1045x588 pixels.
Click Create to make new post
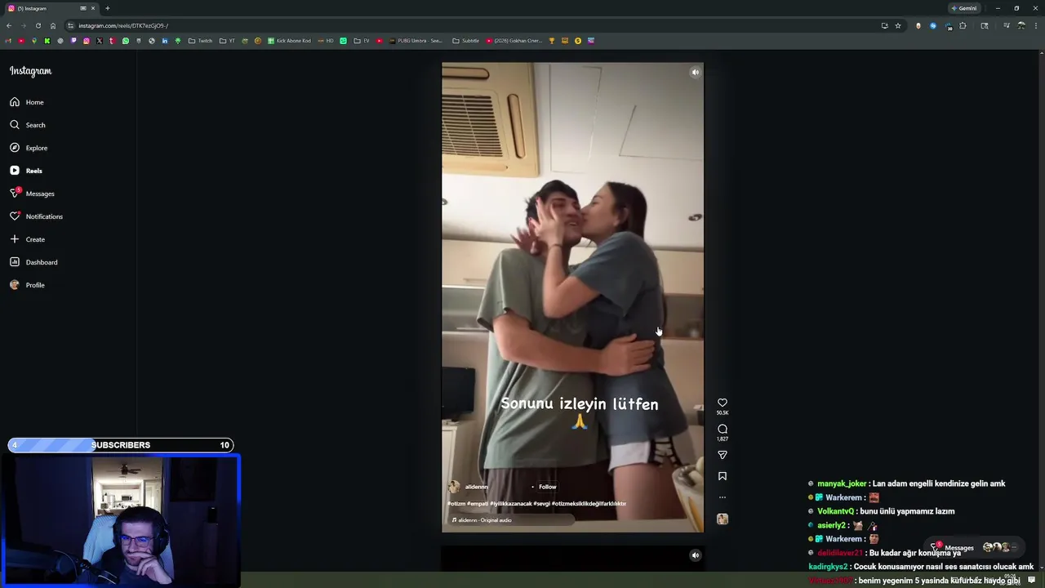(27, 239)
